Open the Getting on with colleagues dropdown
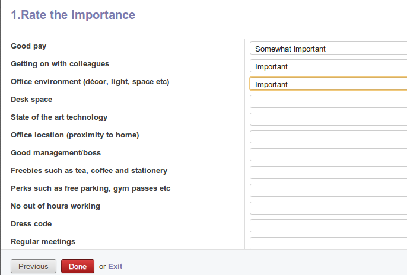This screenshot has height=275, width=407. (x=328, y=66)
